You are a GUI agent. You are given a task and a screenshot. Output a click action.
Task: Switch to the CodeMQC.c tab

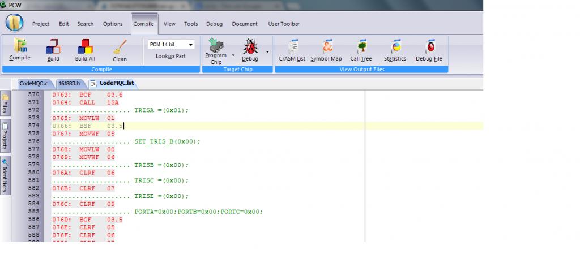[x=34, y=83]
